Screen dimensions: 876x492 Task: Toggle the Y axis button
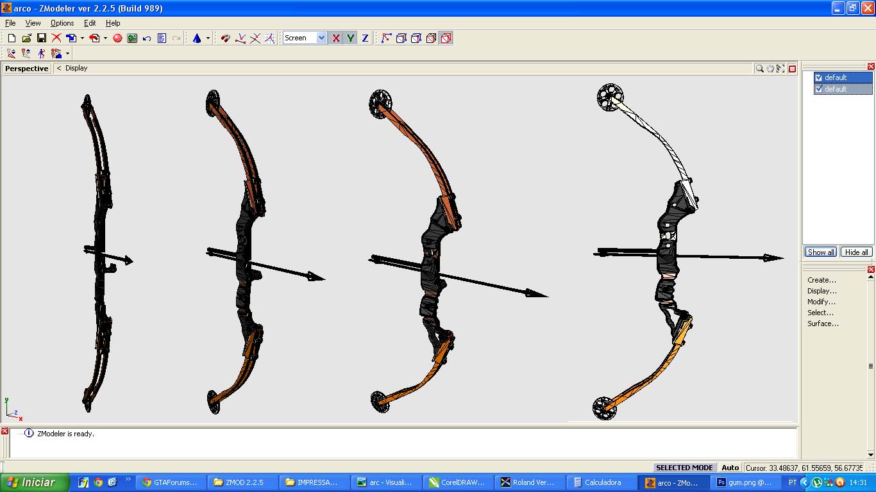pos(350,38)
